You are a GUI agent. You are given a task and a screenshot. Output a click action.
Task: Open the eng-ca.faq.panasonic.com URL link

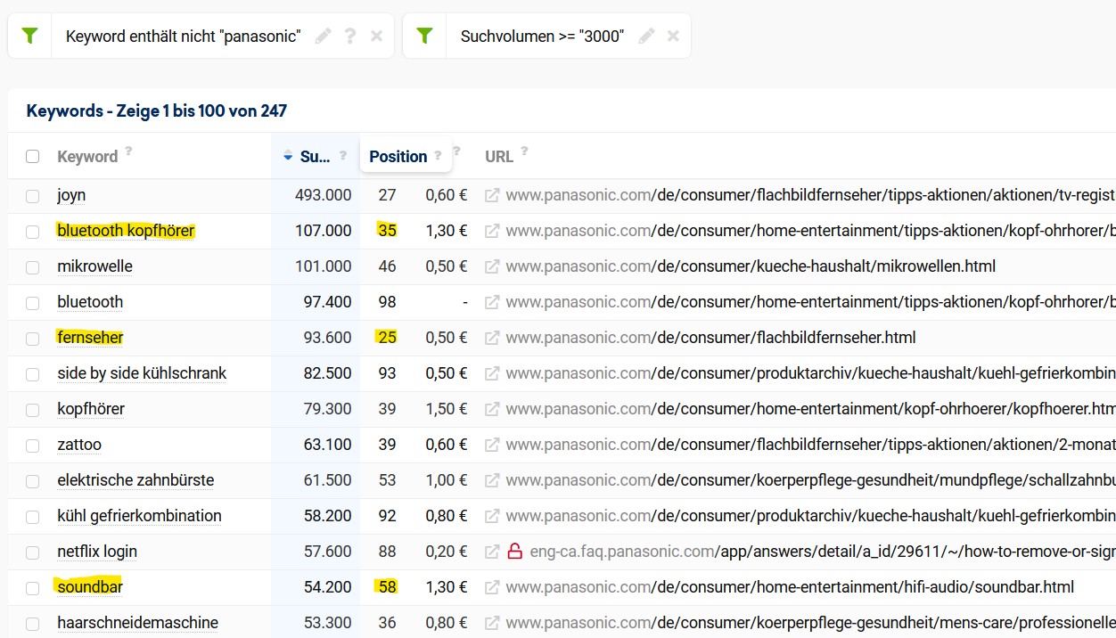823,552
